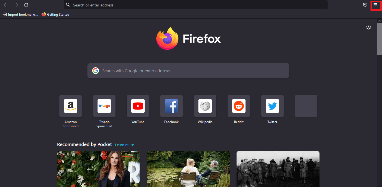Click the Firefox wordmark text
Image resolution: width=382 pixels, height=187 pixels.
click(202, 39)
